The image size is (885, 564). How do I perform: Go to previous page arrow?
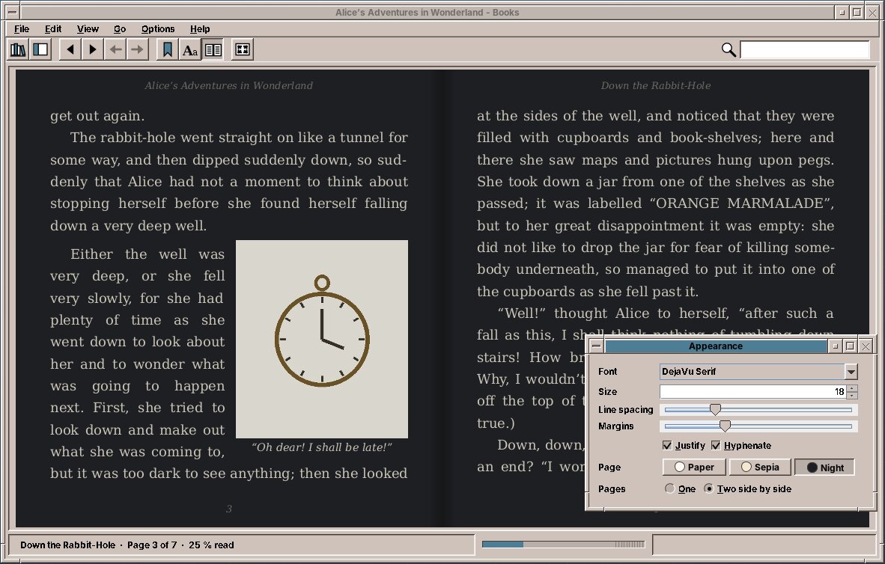click(x=70, y=49)
